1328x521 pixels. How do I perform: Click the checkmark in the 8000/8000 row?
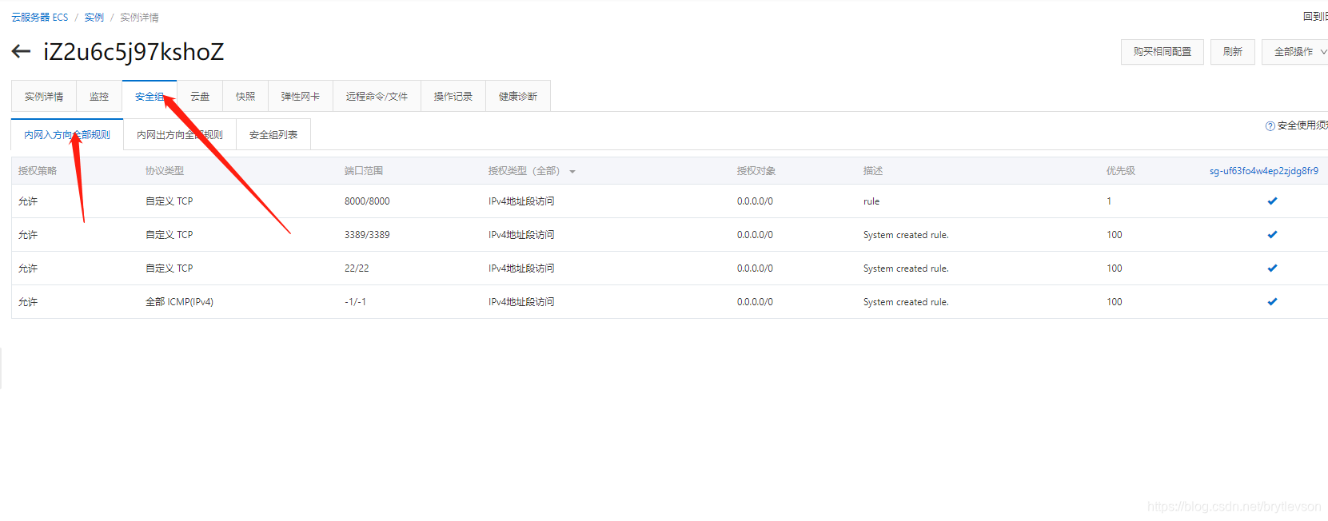(1272, 201)
